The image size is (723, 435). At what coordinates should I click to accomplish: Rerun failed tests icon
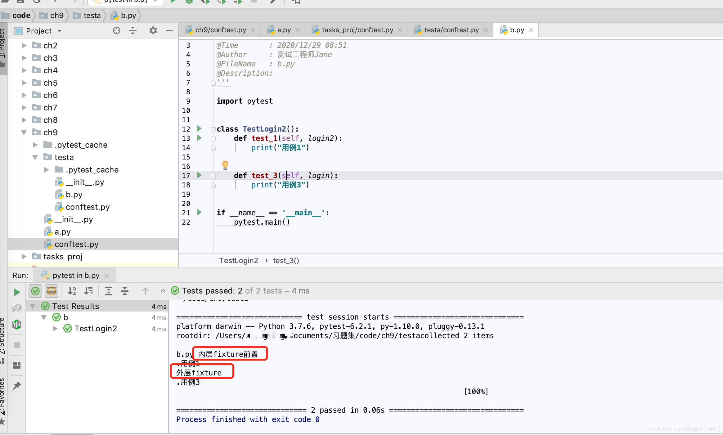[17, 308]
